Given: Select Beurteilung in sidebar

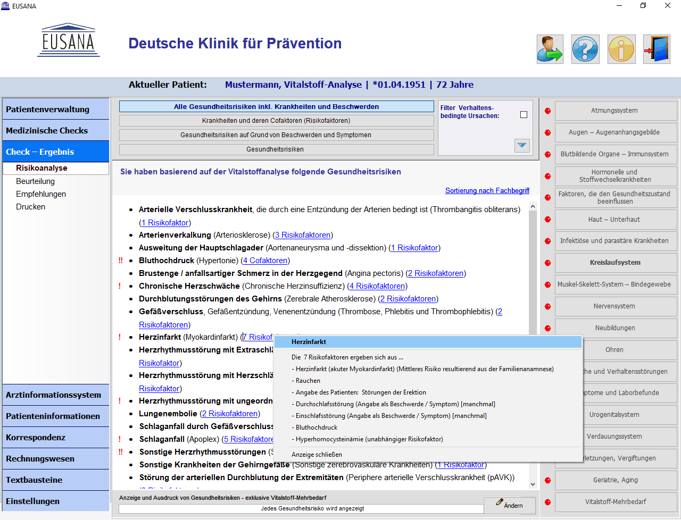Looking at the screenshot, I should pyautogui.click(x=35, y=181).
